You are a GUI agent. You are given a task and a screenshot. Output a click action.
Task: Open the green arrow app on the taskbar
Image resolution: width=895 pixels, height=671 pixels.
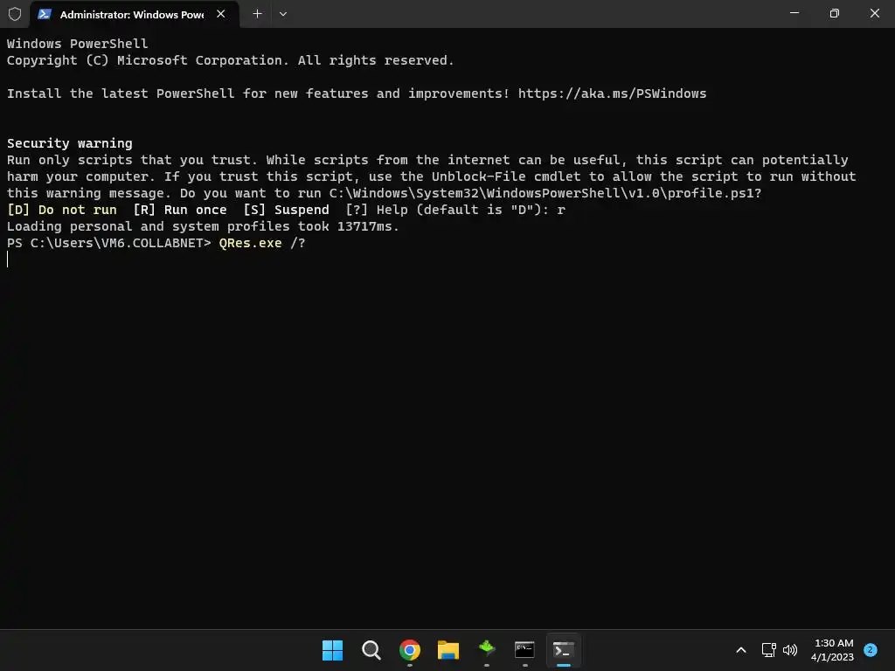pos(486,650)
